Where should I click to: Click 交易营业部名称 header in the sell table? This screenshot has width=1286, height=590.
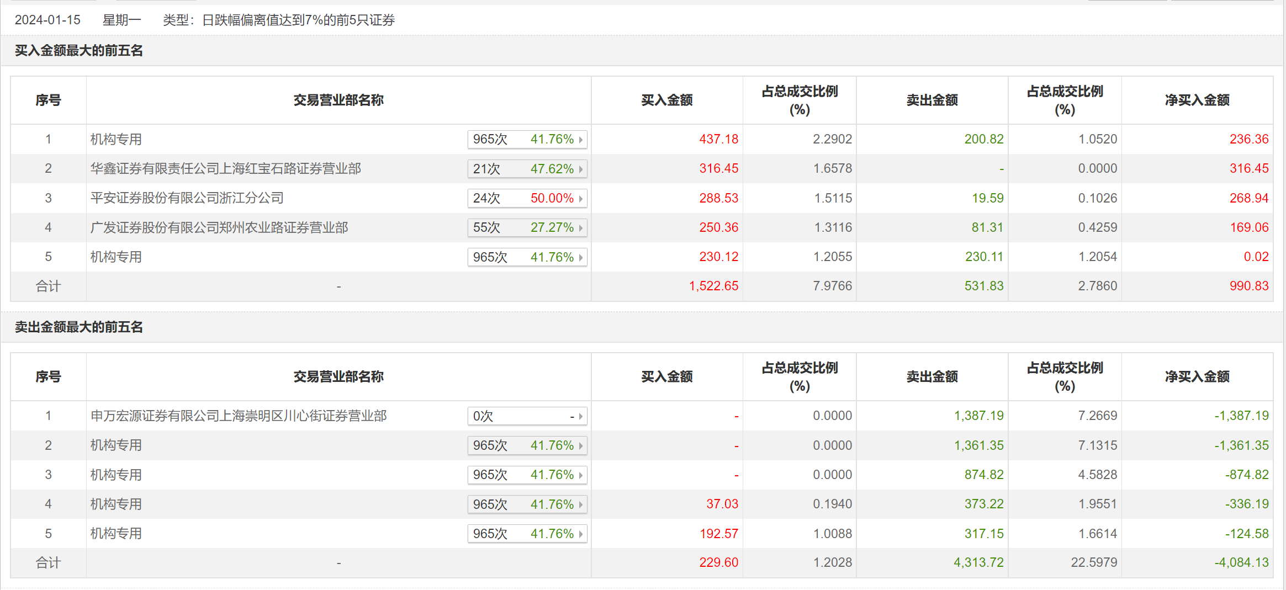[338, 376]
